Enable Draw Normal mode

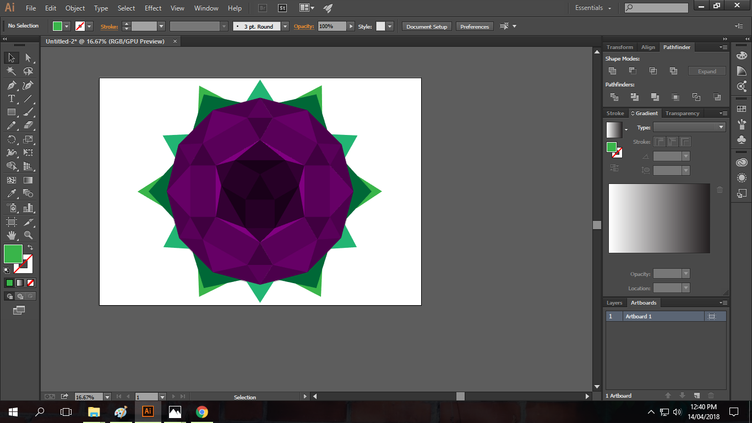click(9, 296)
